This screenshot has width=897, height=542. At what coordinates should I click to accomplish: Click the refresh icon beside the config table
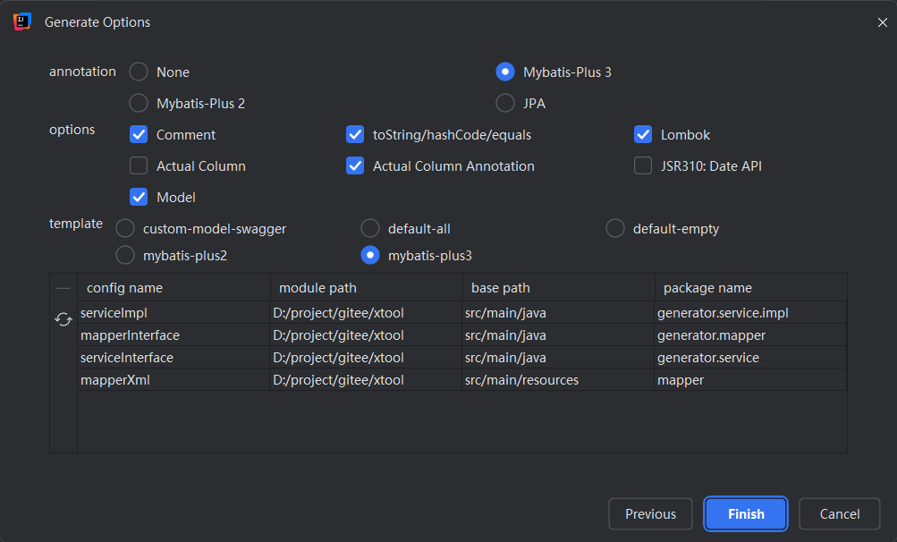(x=63, y=319)
